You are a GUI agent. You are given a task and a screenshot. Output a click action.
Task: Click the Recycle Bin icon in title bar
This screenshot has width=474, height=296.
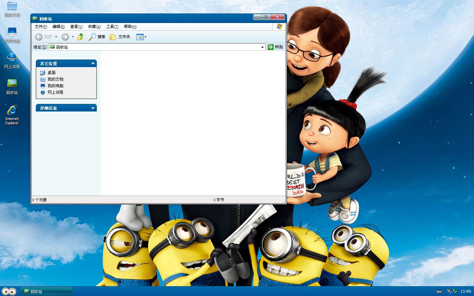point(35,18)
